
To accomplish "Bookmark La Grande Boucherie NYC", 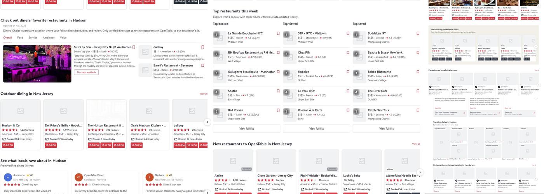I will [x=278, y=33].
